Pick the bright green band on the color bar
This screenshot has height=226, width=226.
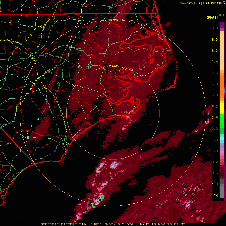tap(222, 121)
